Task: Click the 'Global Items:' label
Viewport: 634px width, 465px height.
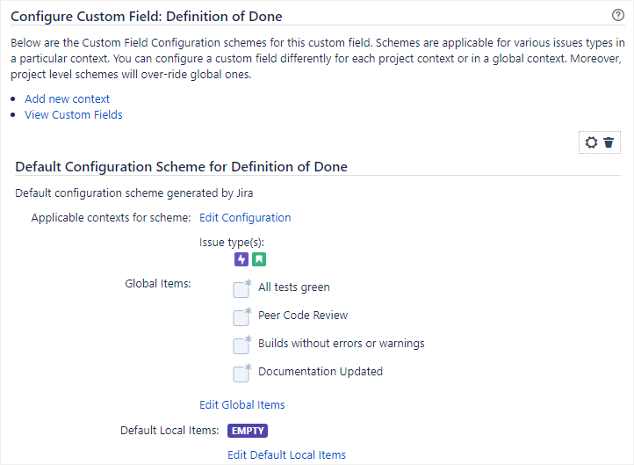Action: point(158,283)
